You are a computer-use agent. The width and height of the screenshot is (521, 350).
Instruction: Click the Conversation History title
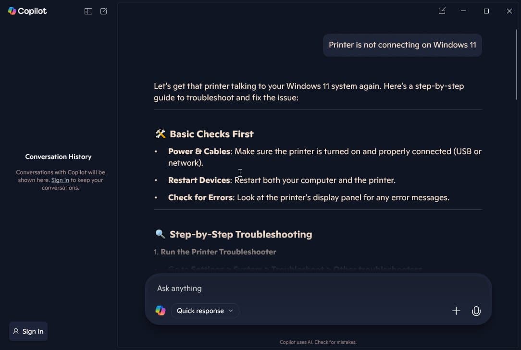58,157
